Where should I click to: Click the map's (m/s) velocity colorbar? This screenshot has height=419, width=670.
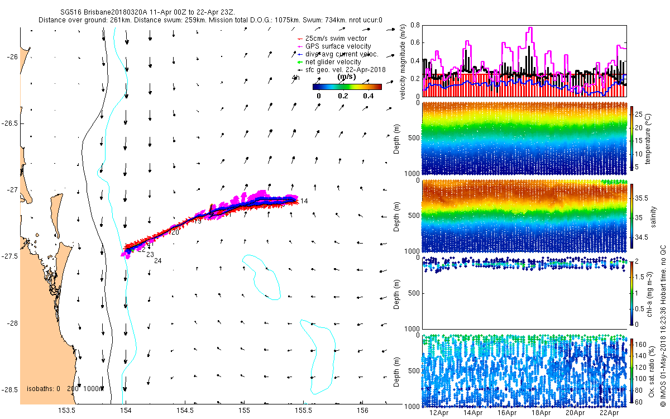tap(347, 87)
